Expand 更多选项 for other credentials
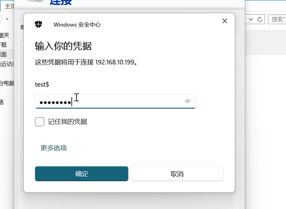 pos(53,148)
